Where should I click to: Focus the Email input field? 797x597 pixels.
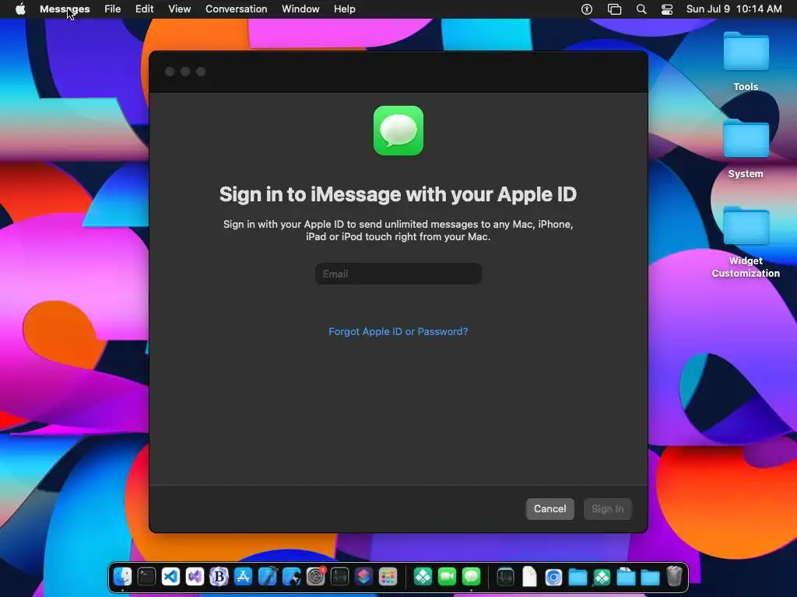pyautogui.click(x=398, y=274)
